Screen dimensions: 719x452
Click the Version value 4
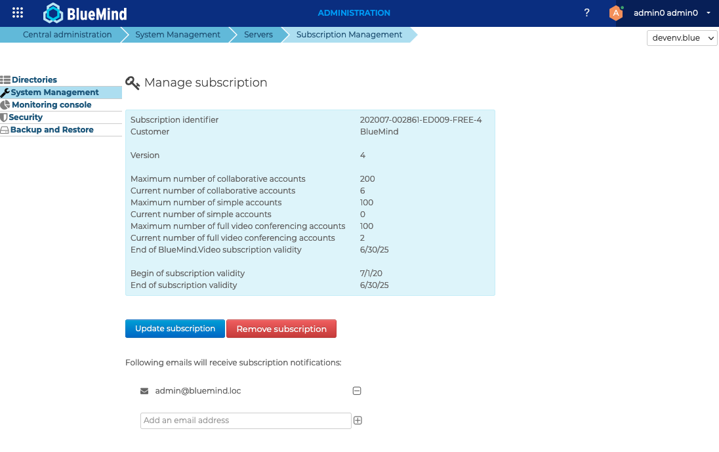pos(363,155)
